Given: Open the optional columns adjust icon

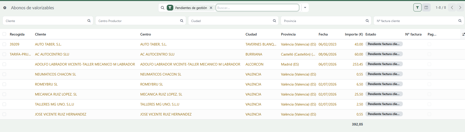Looking at the screenshot, I should (x=463, y=34).
